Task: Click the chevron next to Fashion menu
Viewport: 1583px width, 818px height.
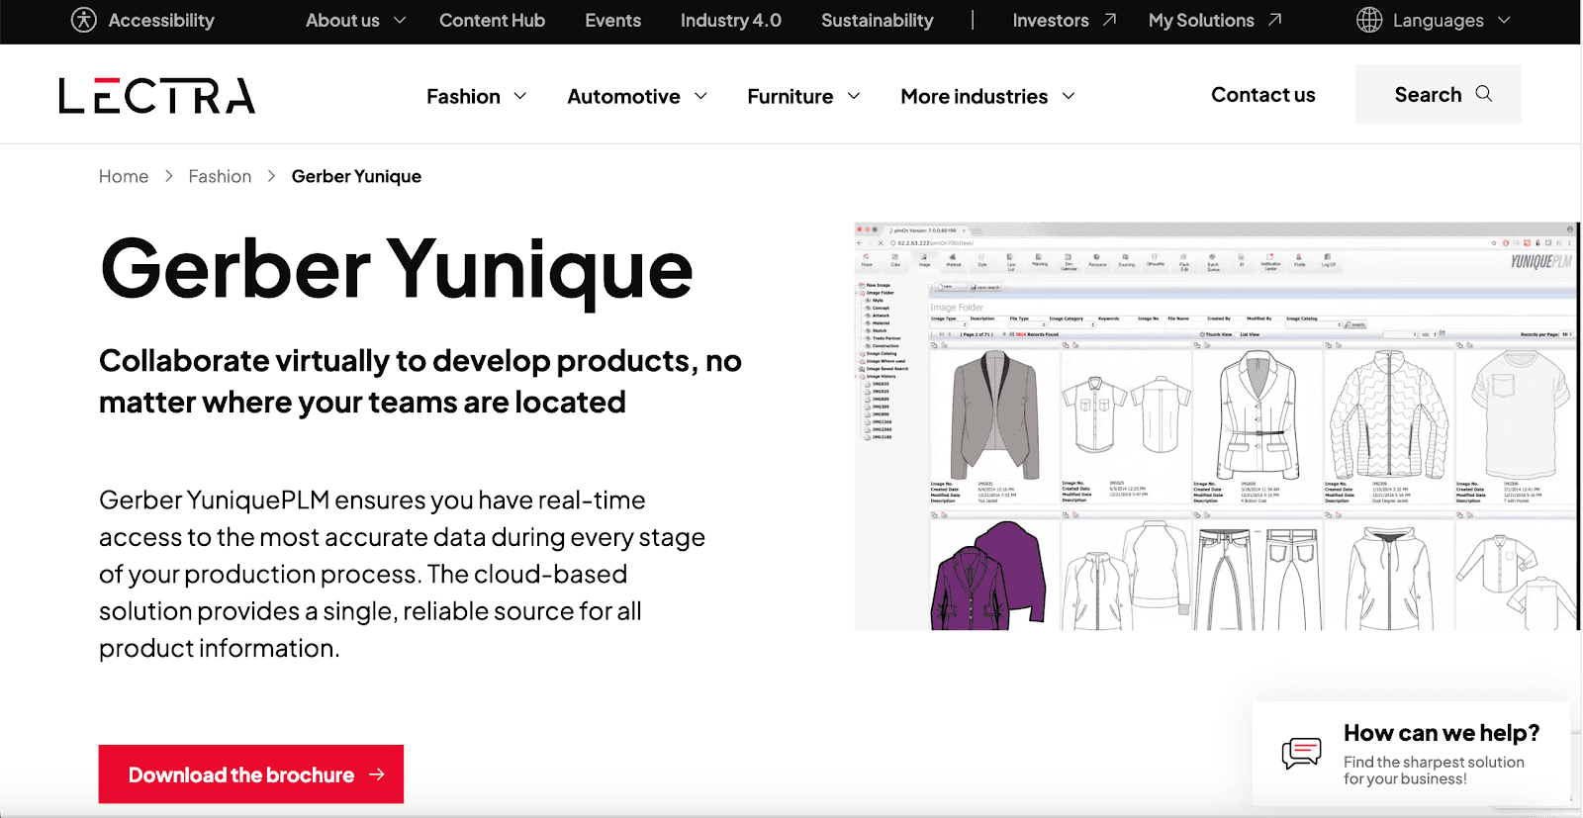Action: tap(519, 96)
